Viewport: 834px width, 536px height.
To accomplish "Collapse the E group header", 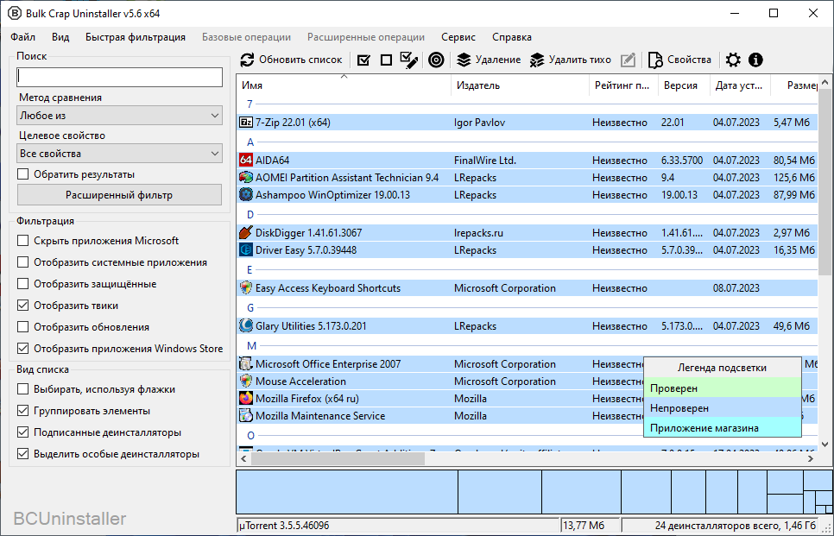I will [250, 269].
